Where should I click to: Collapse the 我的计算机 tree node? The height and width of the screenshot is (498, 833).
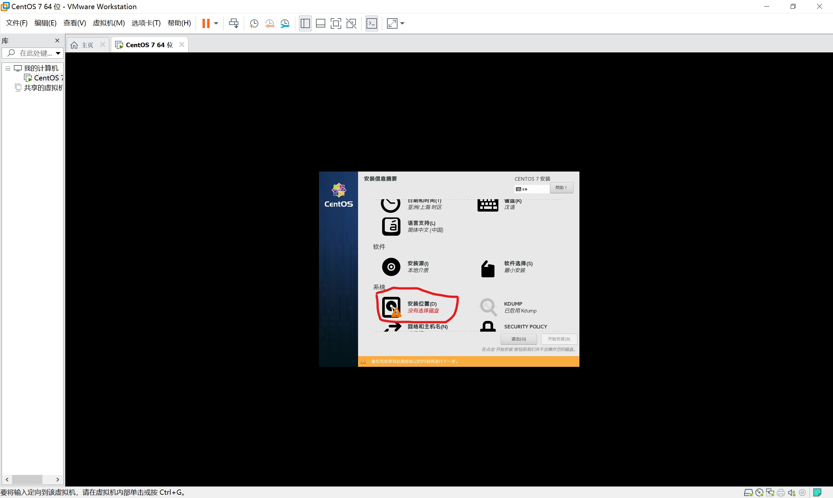coord(8,68)
